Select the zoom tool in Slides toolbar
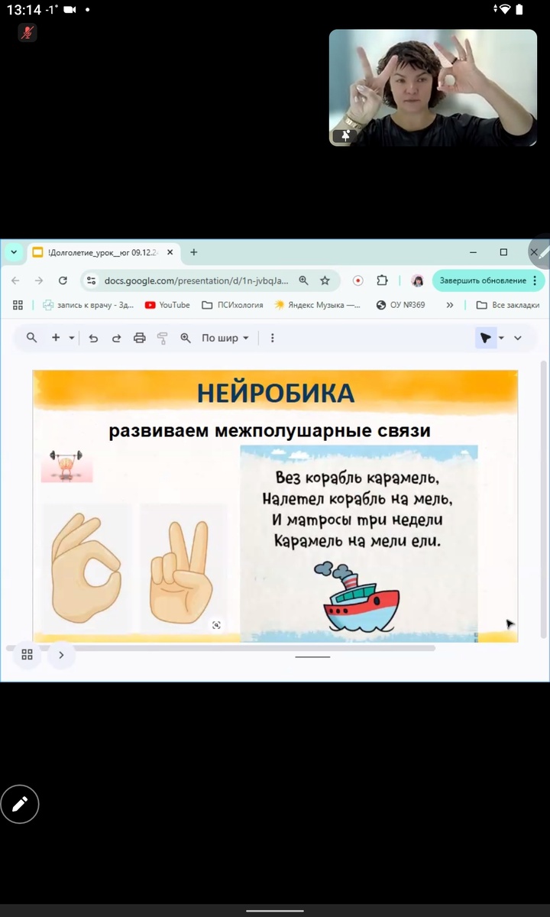This screenshot has height=917, width=550. tap(185, 338)
